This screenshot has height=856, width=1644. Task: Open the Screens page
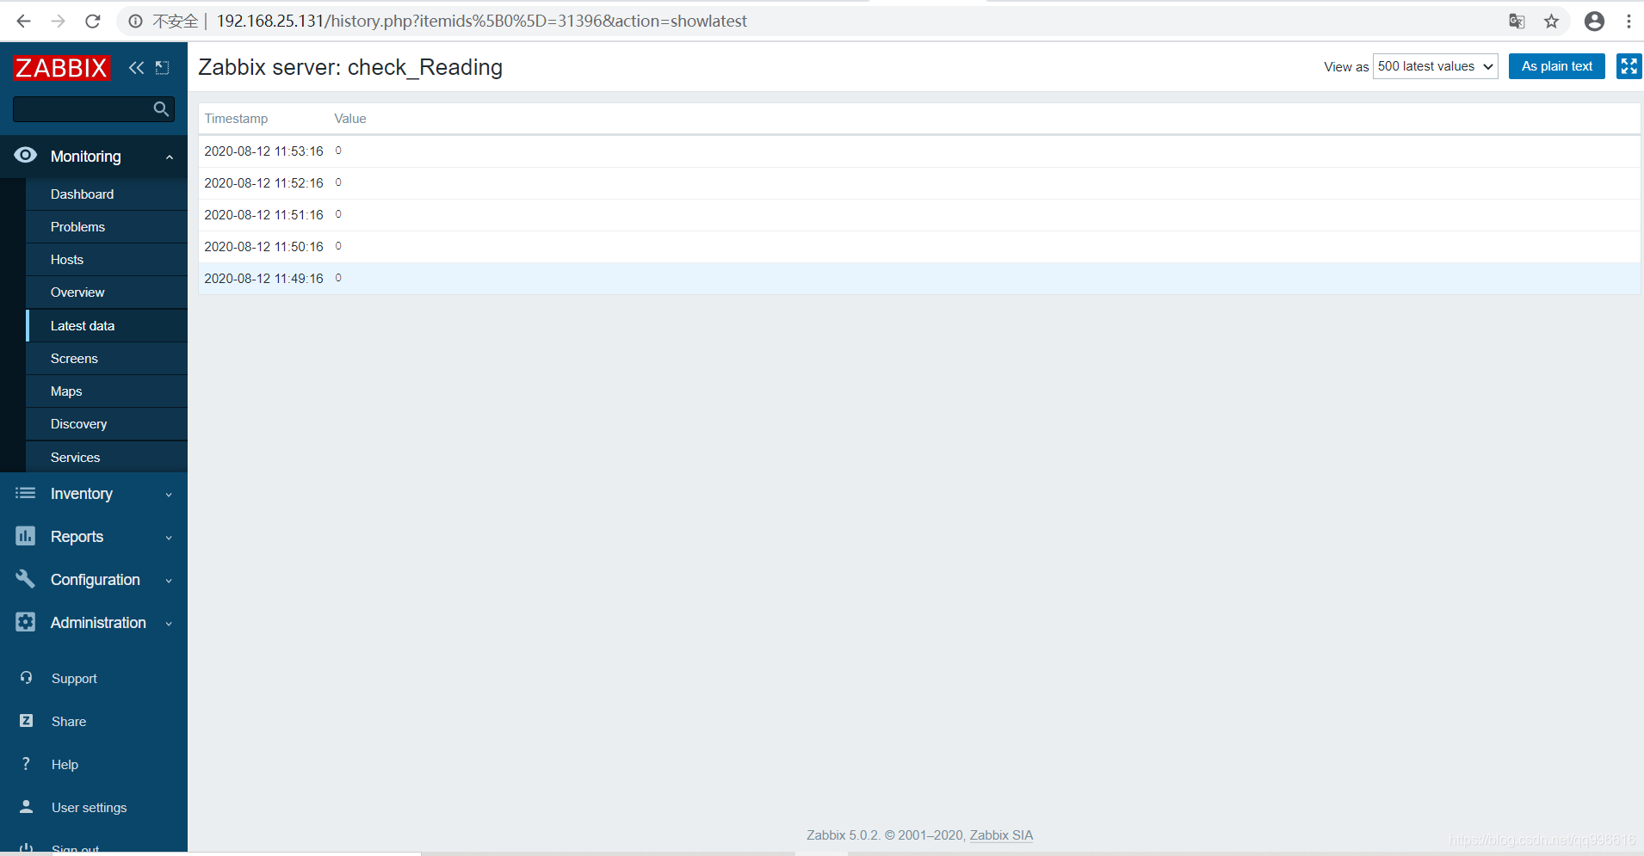coord(74,359)
